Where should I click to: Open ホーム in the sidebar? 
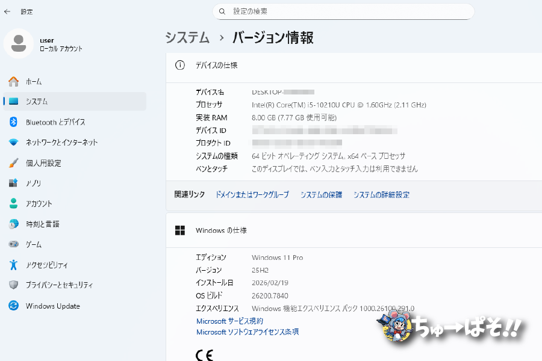[75, 82]
